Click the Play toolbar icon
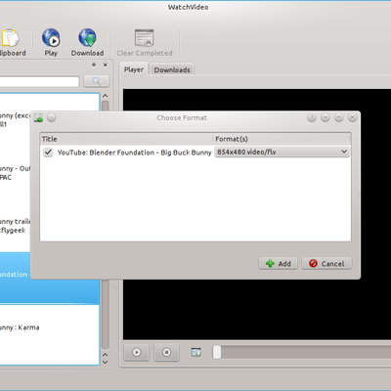Screen dimensions: 391x391 click(51, 37)
